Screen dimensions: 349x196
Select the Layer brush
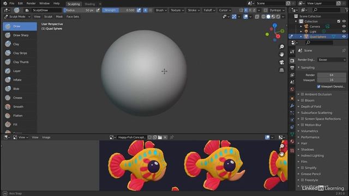pos(20,71)
